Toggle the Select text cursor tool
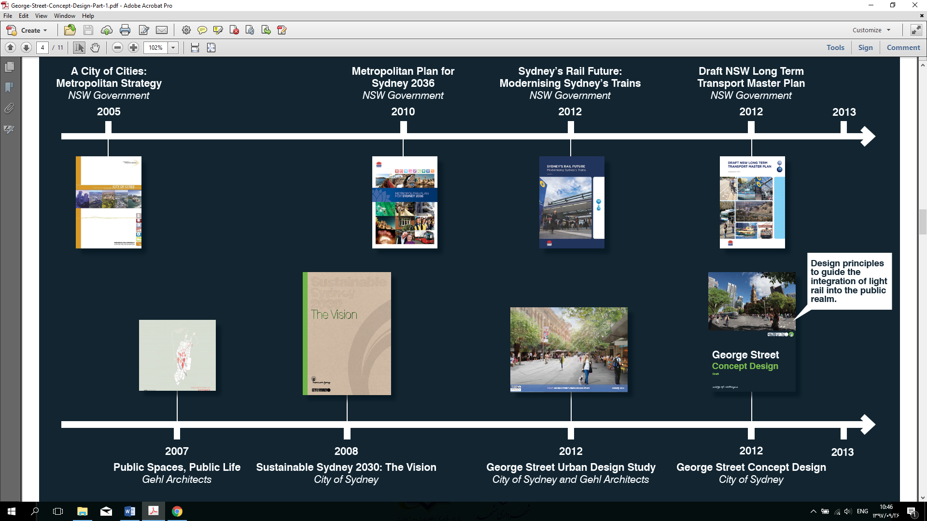Screen dimensions: 927x521 (x=79, y=47)
